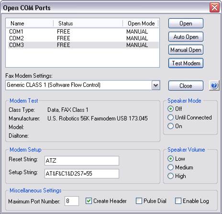The width and height of the screenshot is (222, 214).
Task: Click the Open button
Action: (186, 24)
